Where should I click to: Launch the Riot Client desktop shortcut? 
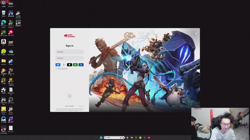(x=11, y=33)
